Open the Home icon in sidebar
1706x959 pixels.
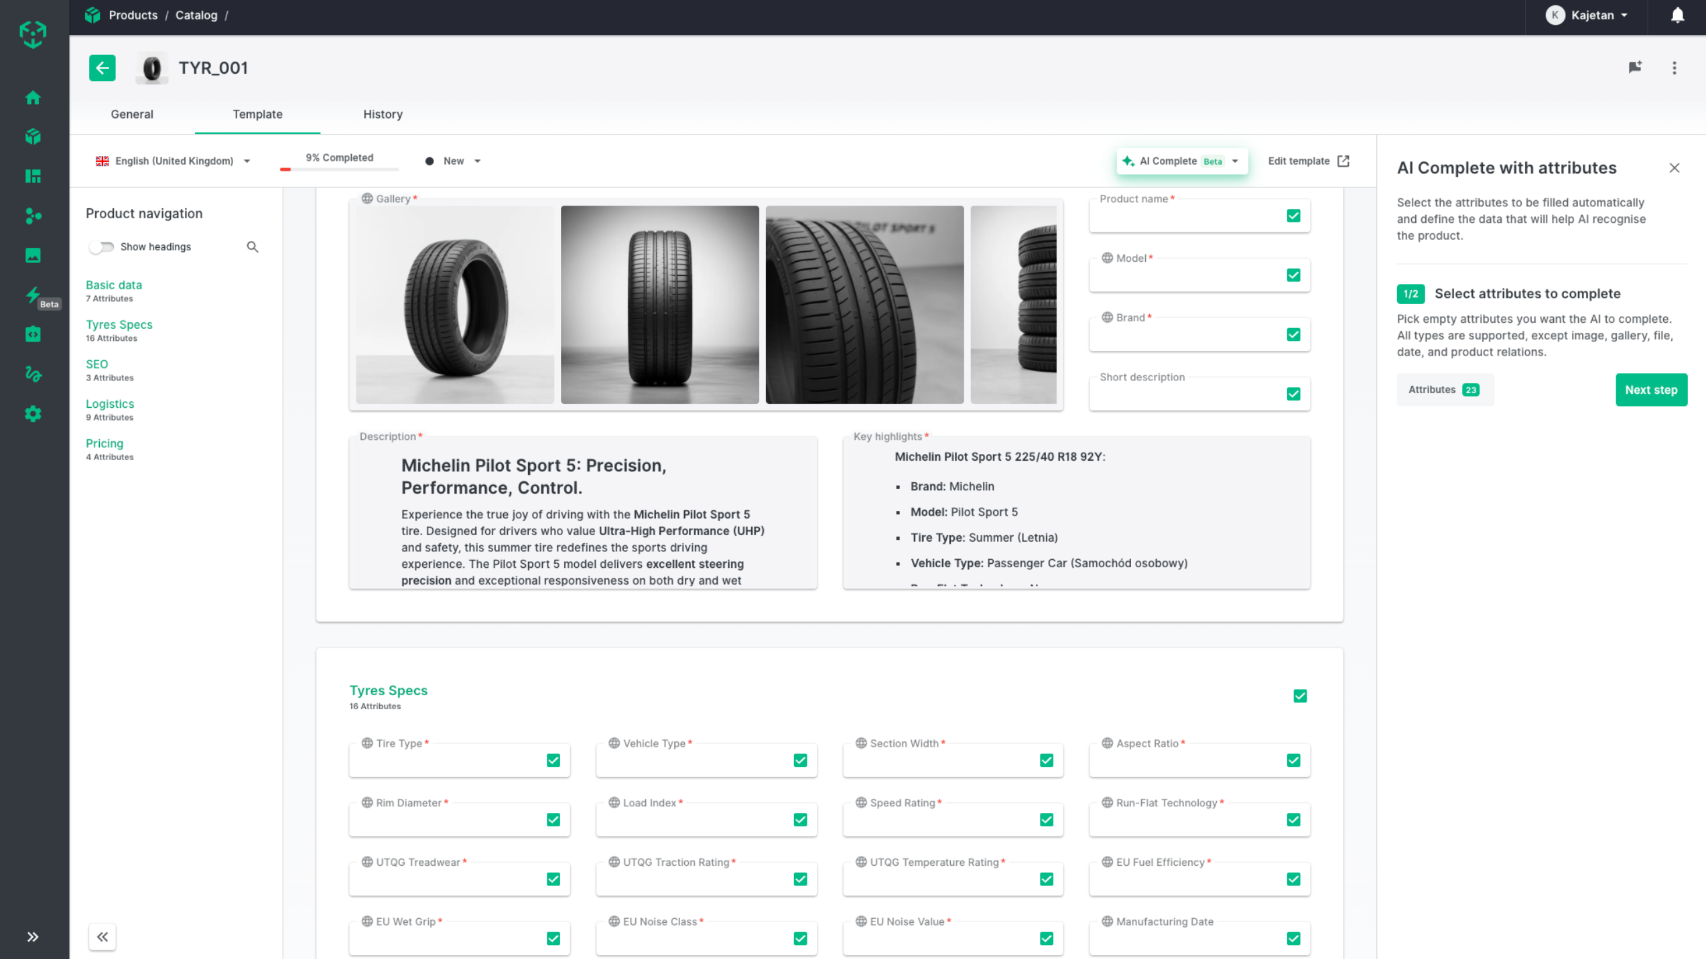[33, 98]
